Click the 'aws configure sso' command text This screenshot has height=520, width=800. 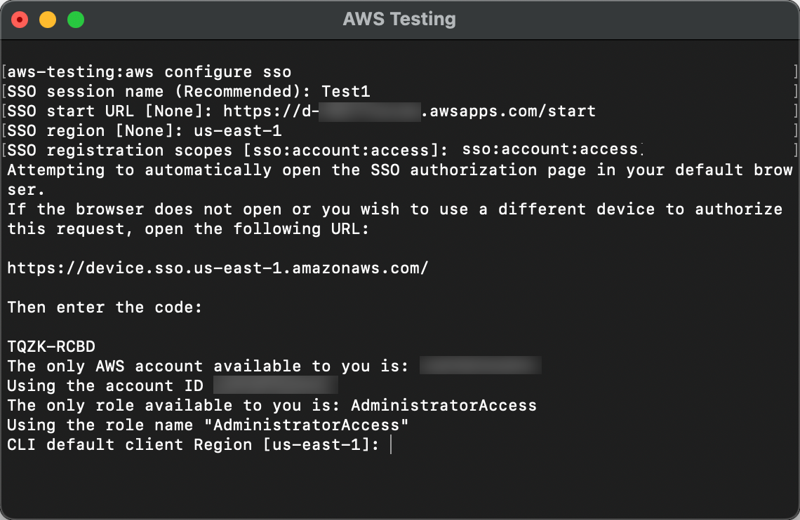coord(208,71)
